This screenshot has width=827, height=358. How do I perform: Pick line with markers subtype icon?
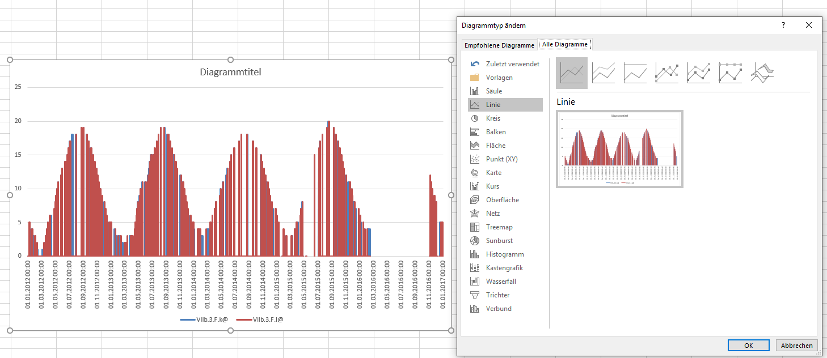tap(667, 73)
